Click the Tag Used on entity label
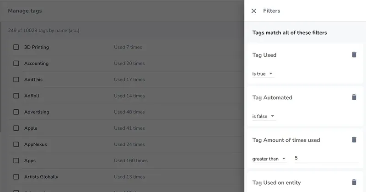Screen dimensions: 366x192 click(276, 183)
